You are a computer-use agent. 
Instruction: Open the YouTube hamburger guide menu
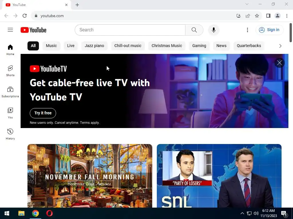pyautogui.click(x=10, y=30)
